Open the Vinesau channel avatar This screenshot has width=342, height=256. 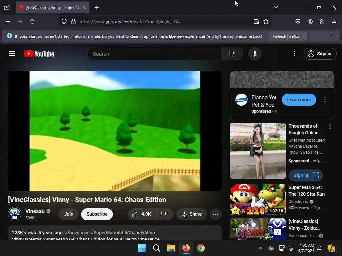15,214
